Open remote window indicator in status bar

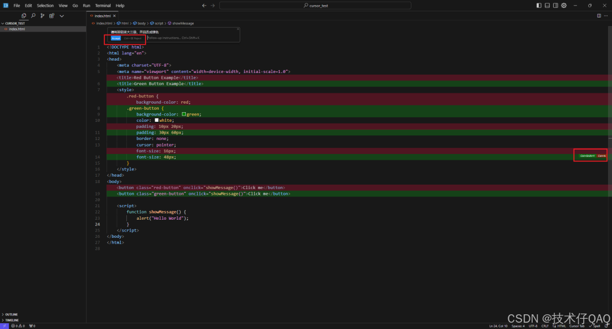point(5,326)
